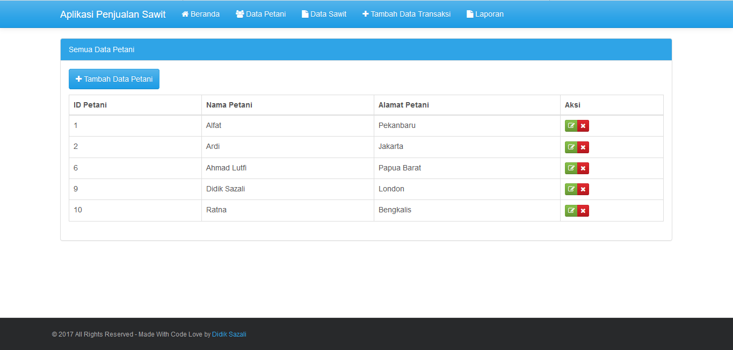
Task: Delete Didik Sazali using the red x icon
Action: 583,189
